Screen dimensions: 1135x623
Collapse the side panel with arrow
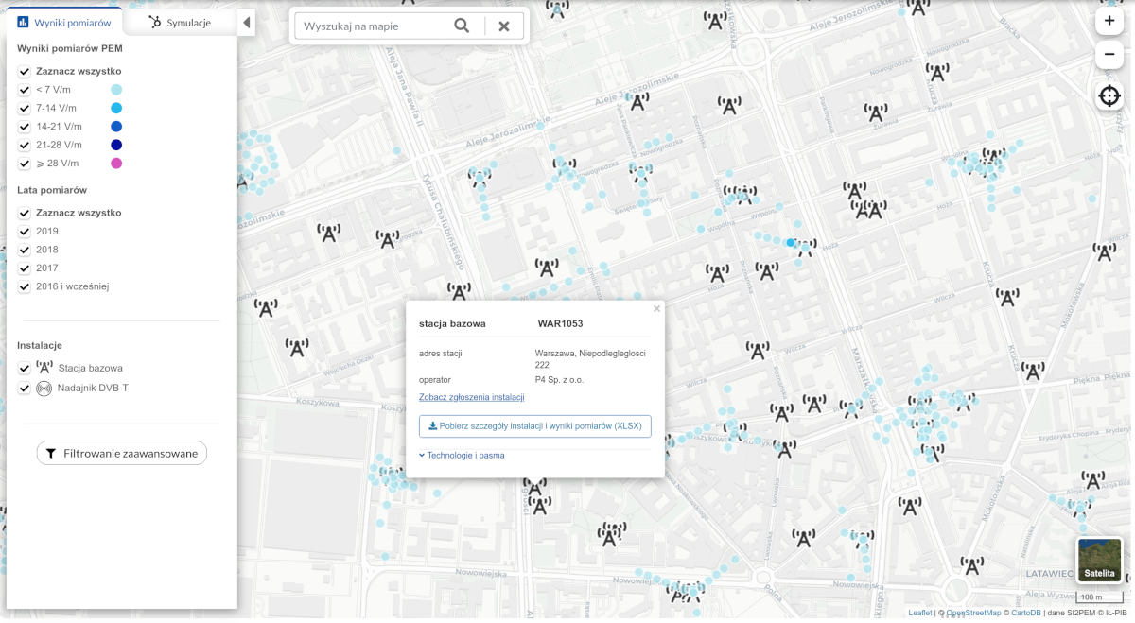(246, 23)
